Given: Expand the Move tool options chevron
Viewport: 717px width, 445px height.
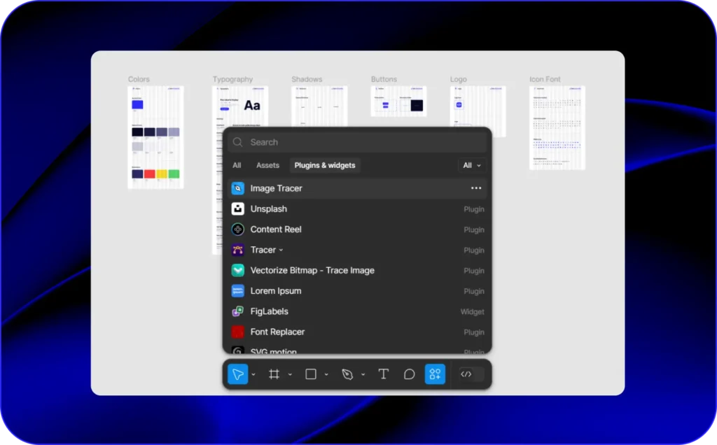Looking at the screenshot, I should coord(253,375).
